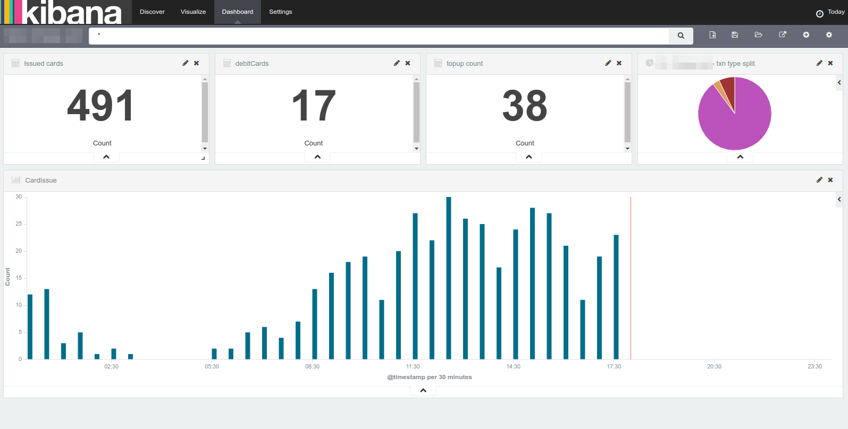Toggle legend on txn type split panel
This screenshot has height=429, width=848.
pyautogui.click(x=839, y=83)
